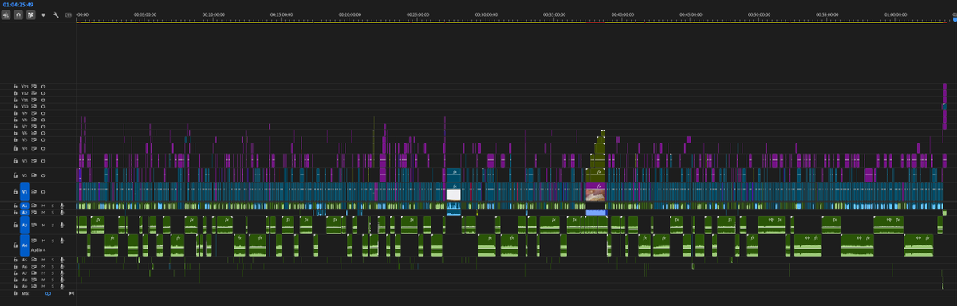Hide track V3 with its eye icon
The width and height of the screenshot is (957, 306).
[x=43, y=161]
